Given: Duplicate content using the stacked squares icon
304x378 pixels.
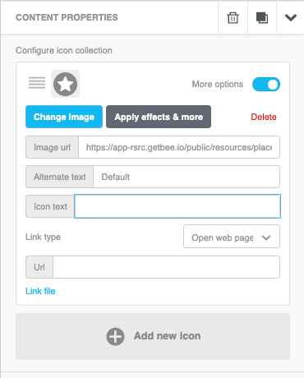Looking at the screenshot, I should click(x=262, y=18).
